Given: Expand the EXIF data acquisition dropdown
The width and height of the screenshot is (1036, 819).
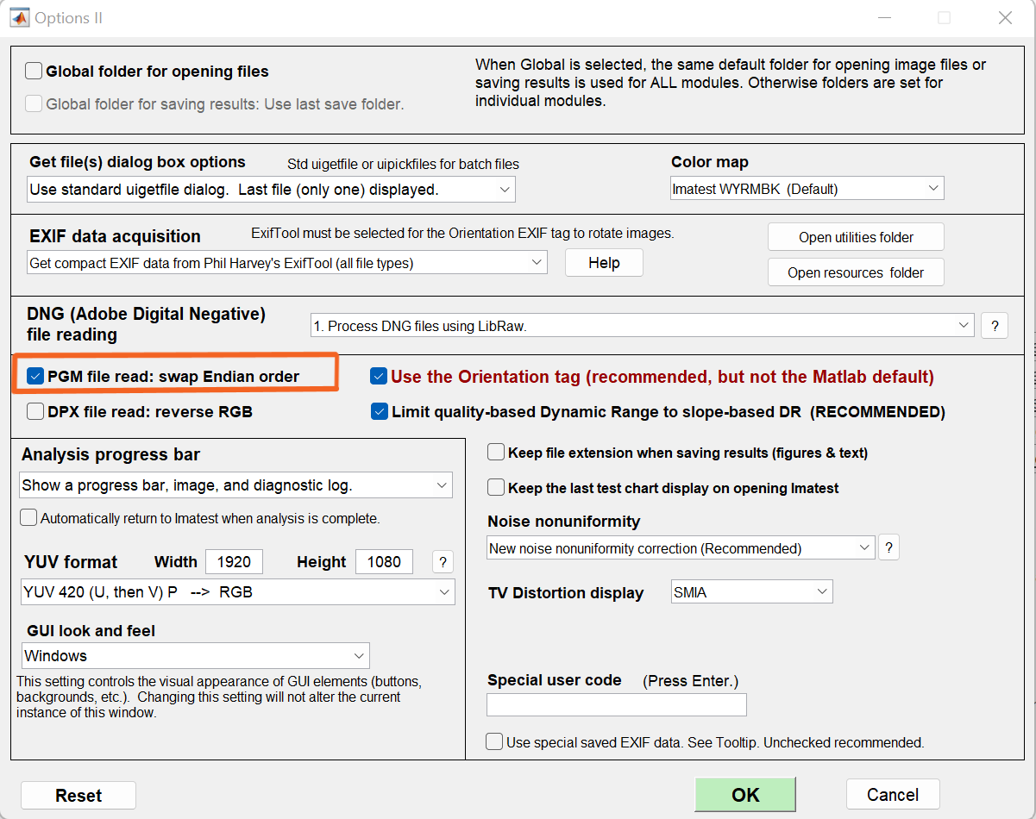Looking at the screenshot, I should [x=287, y=263].
